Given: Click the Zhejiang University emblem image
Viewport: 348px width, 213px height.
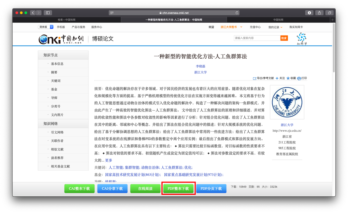Looking at the screenshot, I should [x=287, y=102].
